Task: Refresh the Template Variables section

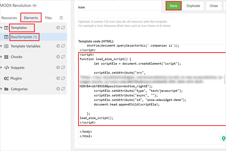Action: pos(63,46)
